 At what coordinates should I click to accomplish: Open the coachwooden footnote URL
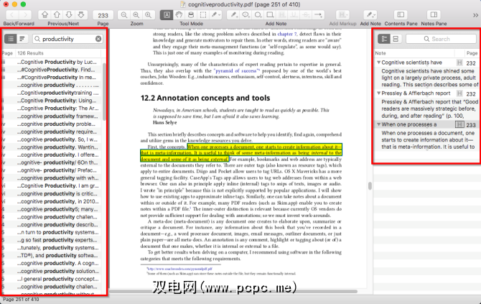(179, 269)
